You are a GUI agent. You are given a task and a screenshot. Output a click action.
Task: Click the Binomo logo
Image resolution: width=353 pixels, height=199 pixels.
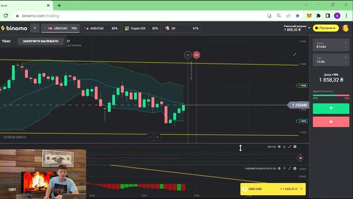(x=14, y=28)
